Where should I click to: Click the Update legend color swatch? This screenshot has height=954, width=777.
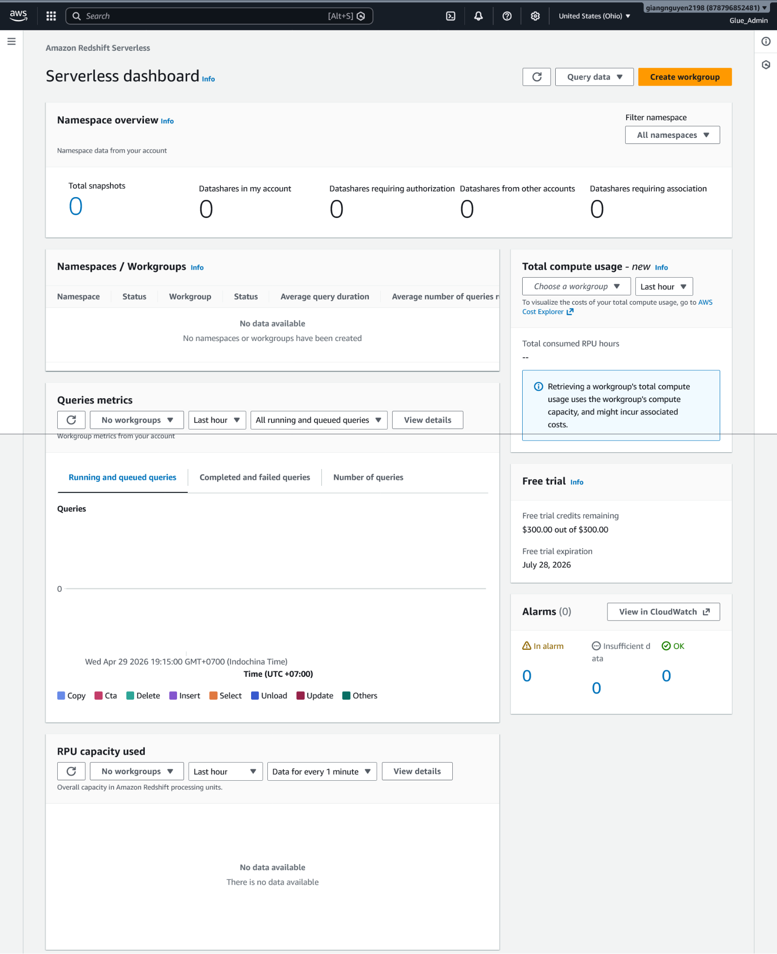coord(300,695)
